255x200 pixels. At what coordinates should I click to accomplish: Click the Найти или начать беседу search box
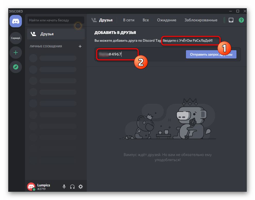click(x=56, y=20)
